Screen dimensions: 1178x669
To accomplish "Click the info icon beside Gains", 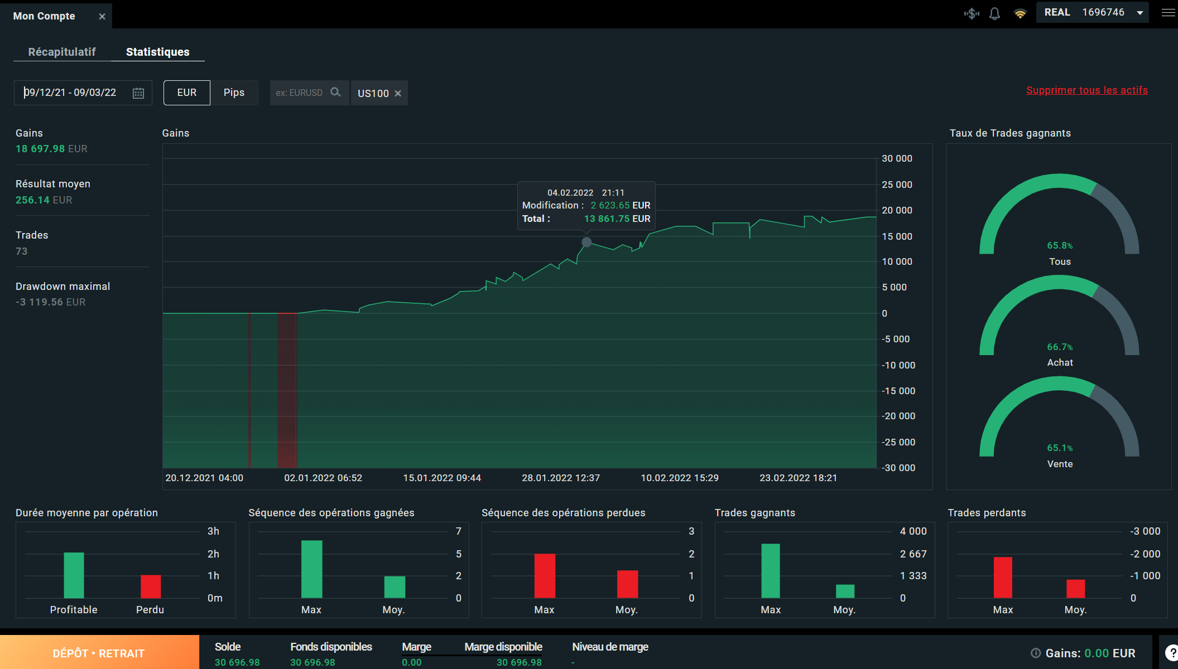I will pyautogui.click(x=1036, y=653).
